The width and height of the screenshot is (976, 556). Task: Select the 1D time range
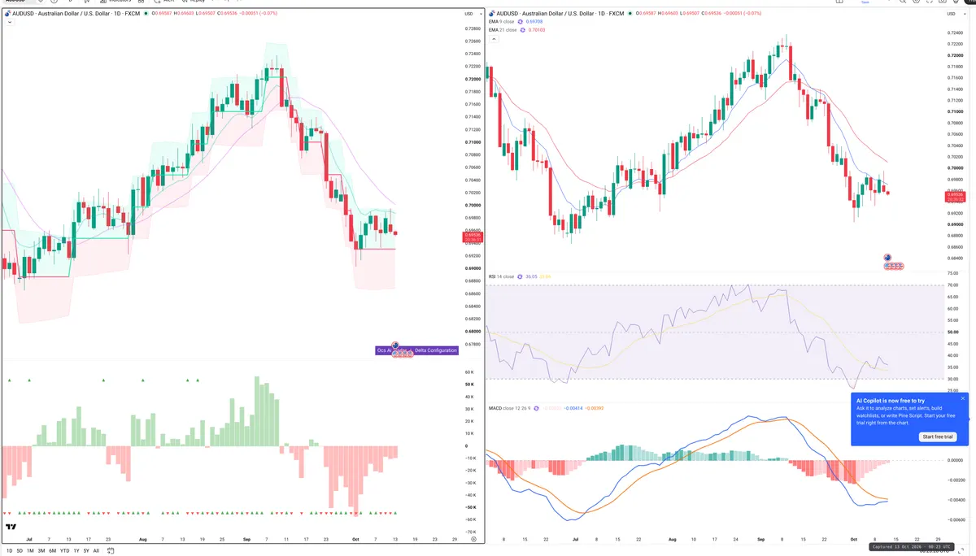click(x=10, y=550)
